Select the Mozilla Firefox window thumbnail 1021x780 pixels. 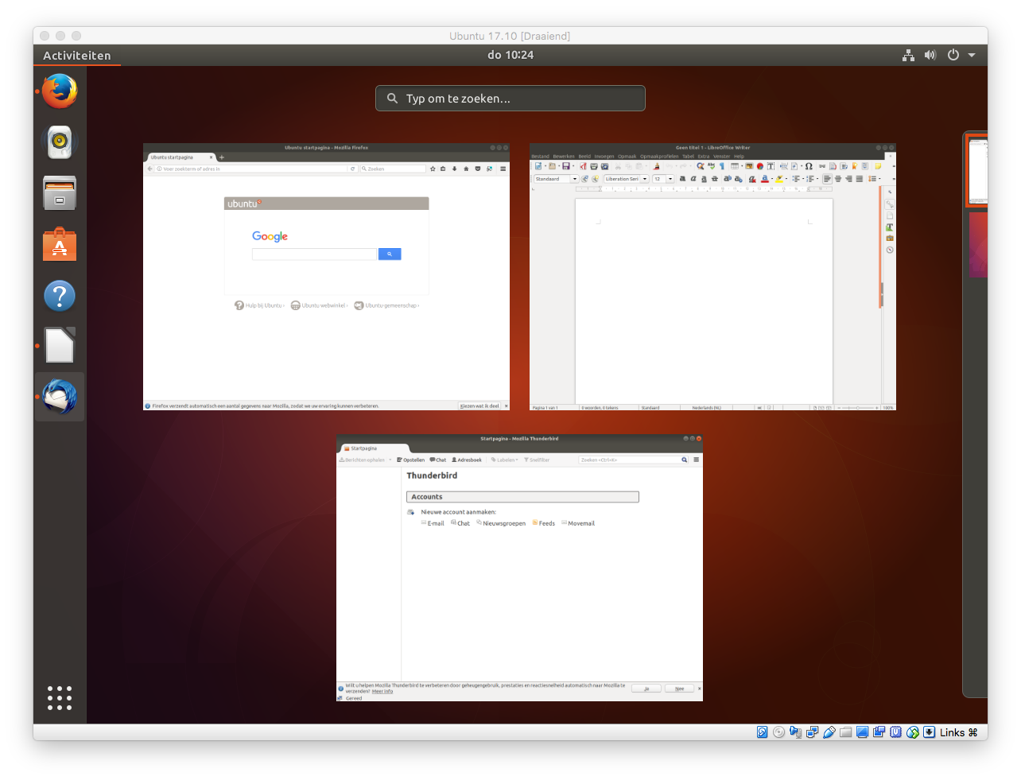pos(326,277)
